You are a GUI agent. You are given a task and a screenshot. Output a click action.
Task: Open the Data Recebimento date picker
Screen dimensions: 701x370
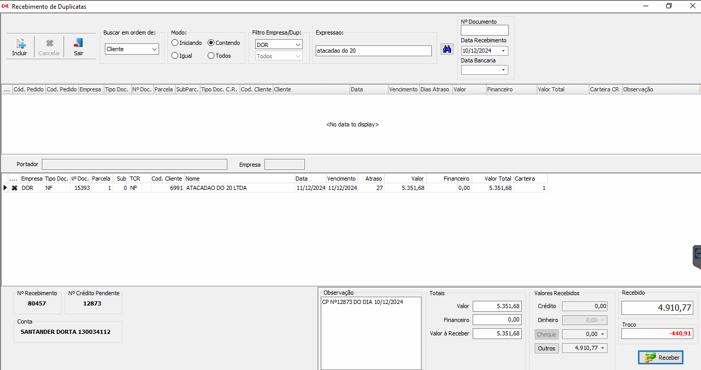[503, 51]
